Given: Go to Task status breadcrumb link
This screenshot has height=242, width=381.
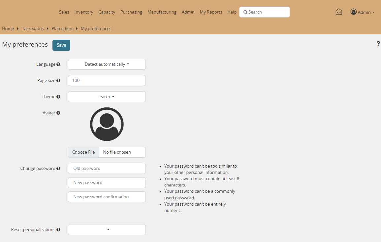Looking at the screenshot, I should coord(33,28).
